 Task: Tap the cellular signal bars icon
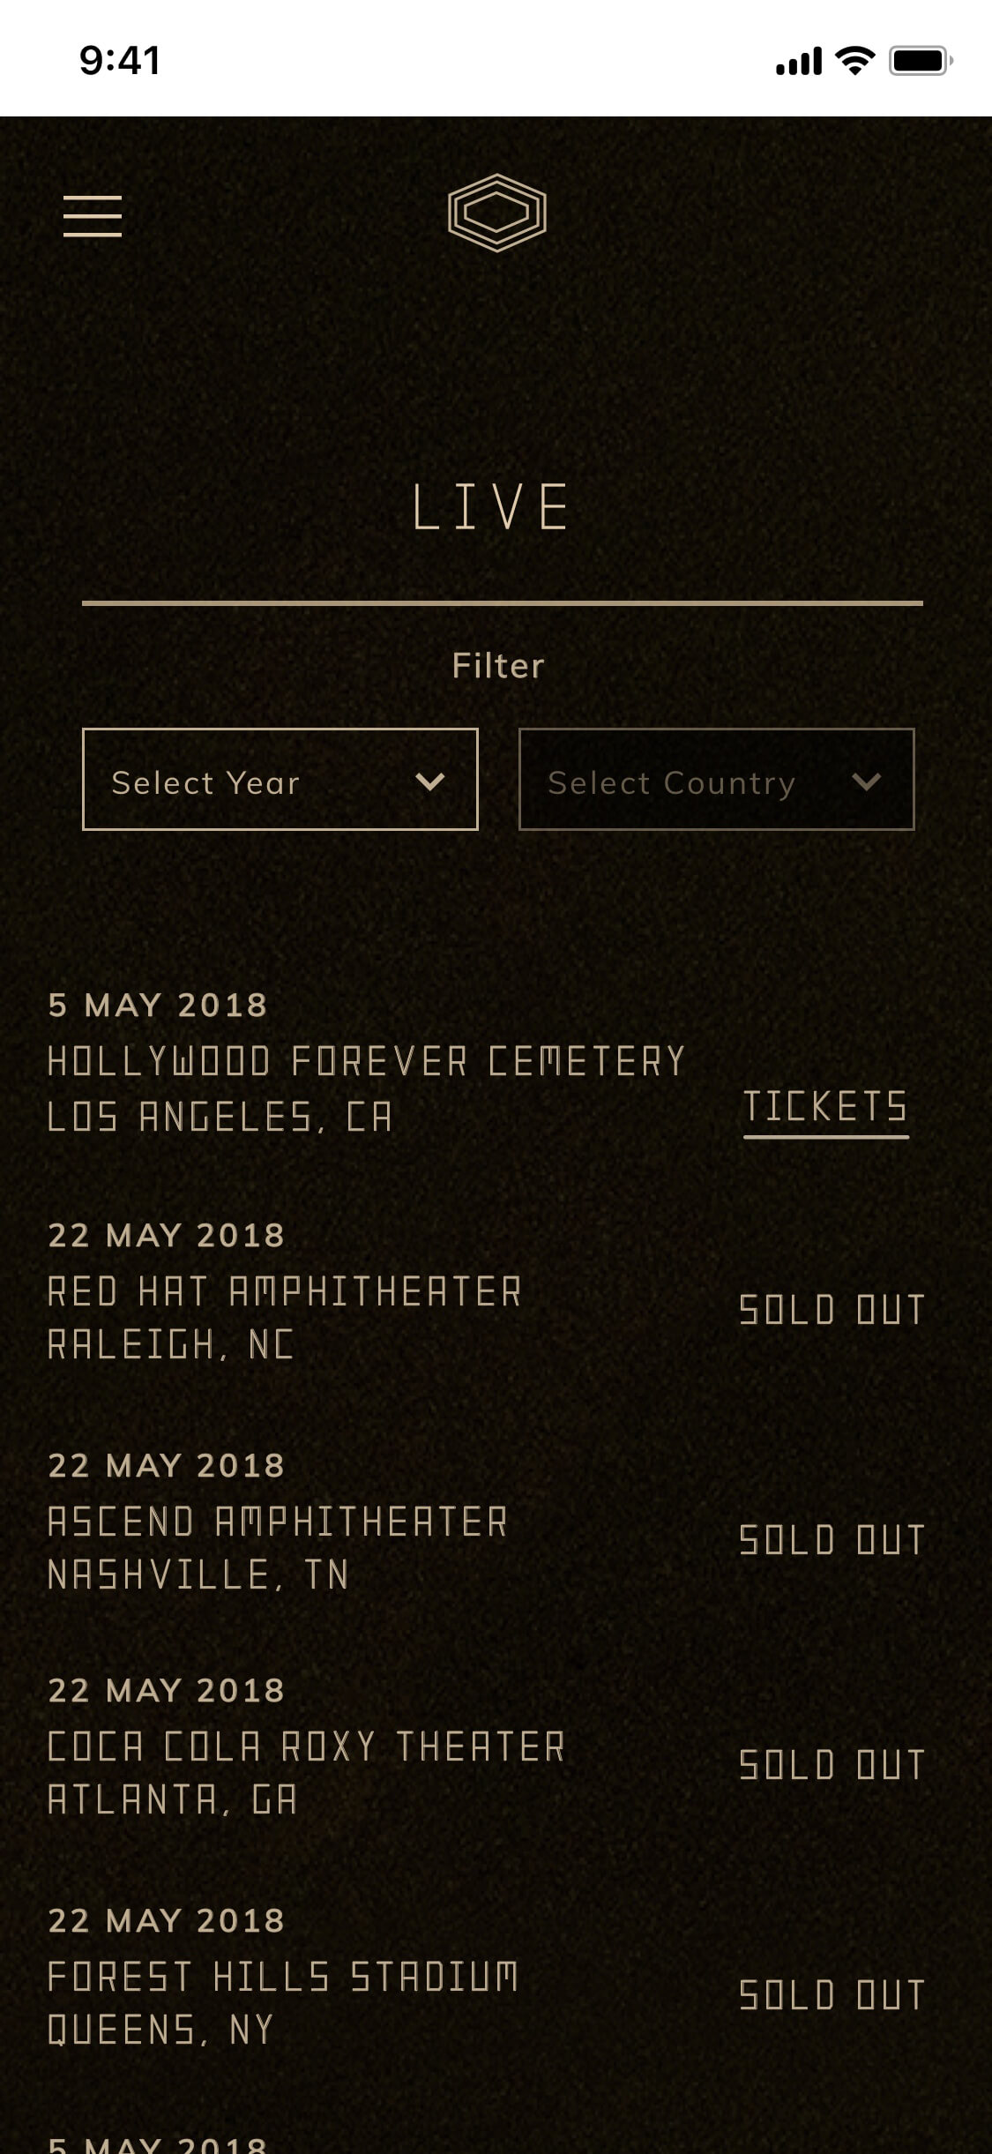799,62
